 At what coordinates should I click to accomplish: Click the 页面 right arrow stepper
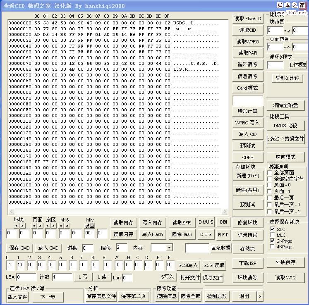[x=41, y=226]
